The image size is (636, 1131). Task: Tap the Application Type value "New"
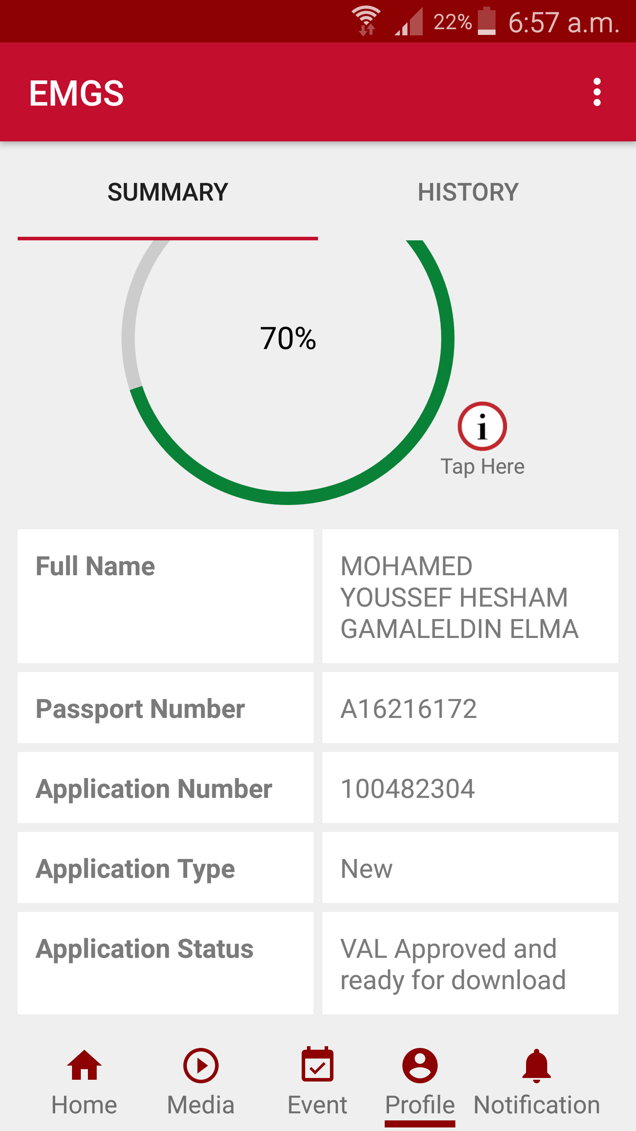(367, 869)
